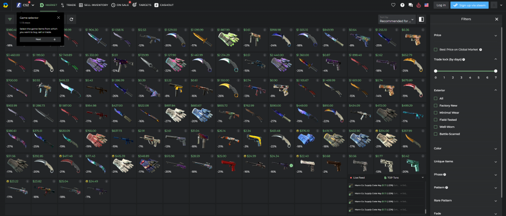Click the US flag language icon
This screenshot has height=216, width=506.
point(426,5)
